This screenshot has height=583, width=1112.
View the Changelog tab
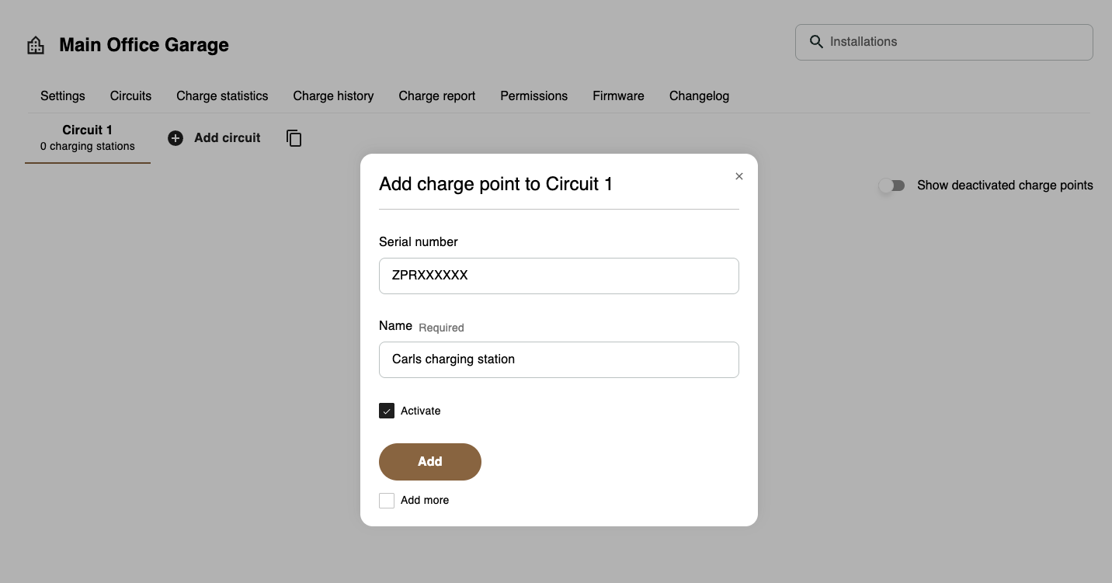pyautogui.click(x=699, y=96)
